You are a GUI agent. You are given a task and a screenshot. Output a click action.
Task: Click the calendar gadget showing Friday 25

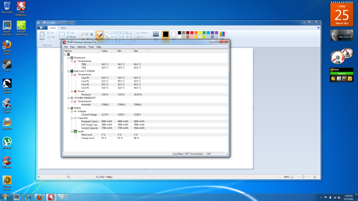click(x=342, y=14)
